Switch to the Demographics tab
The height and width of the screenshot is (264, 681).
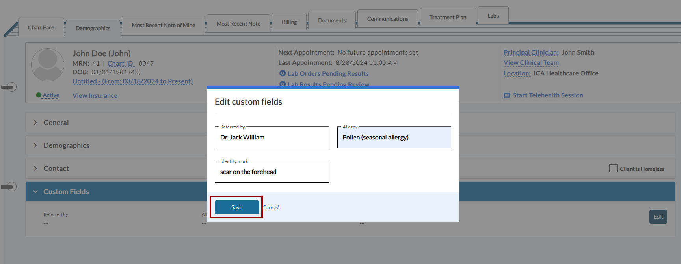93,28
